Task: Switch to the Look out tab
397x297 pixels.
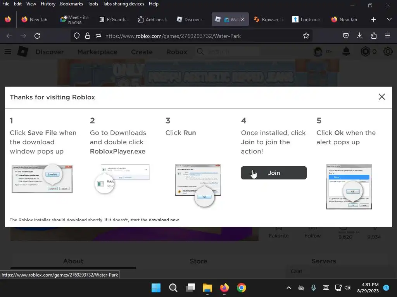Action: point(307,19)
